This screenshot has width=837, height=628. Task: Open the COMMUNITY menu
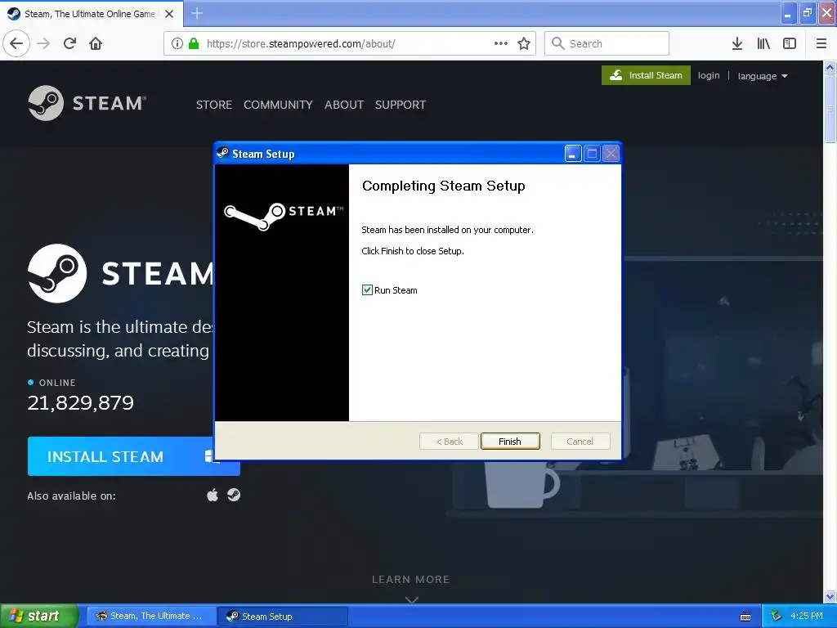278,105
